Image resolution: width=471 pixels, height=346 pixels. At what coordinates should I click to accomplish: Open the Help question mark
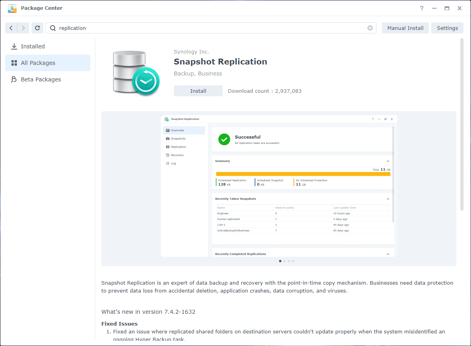click(422, 8)
